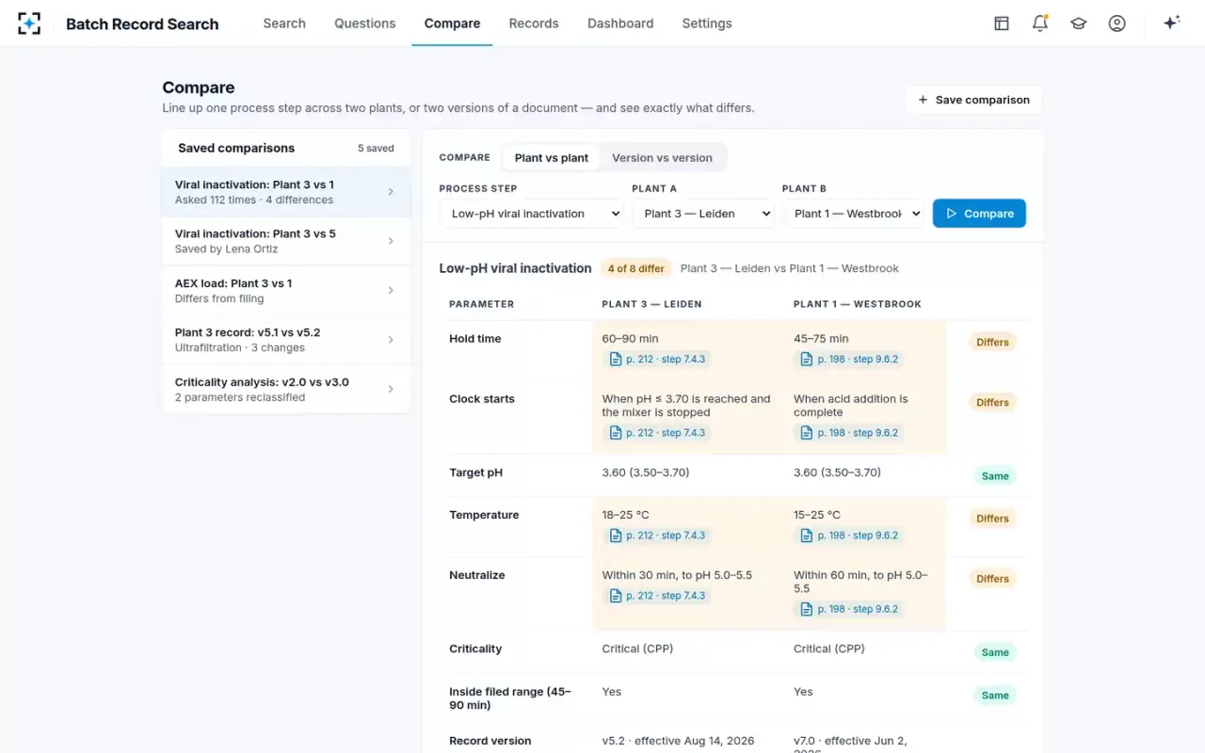Viewport: 1205px width, 753px height.
Task: Open Clock starts Plant 3 source p. 212
Action: click(x=657, y=433)
